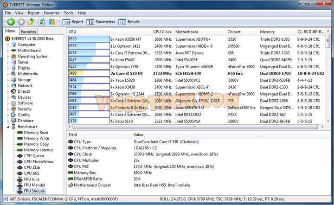Viewport: 334px width, 205px height.
Task: Open the File menu
Action: 8,13
